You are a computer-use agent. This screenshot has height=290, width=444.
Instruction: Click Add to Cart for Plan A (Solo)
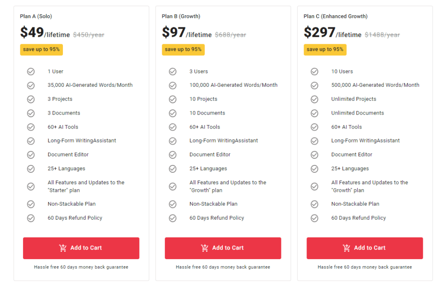click(x=81, y=248)
